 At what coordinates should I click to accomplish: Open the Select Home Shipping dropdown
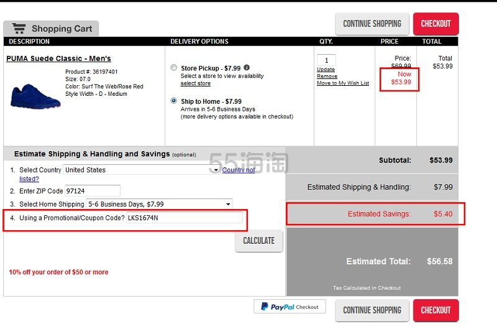tap(159, 204)
